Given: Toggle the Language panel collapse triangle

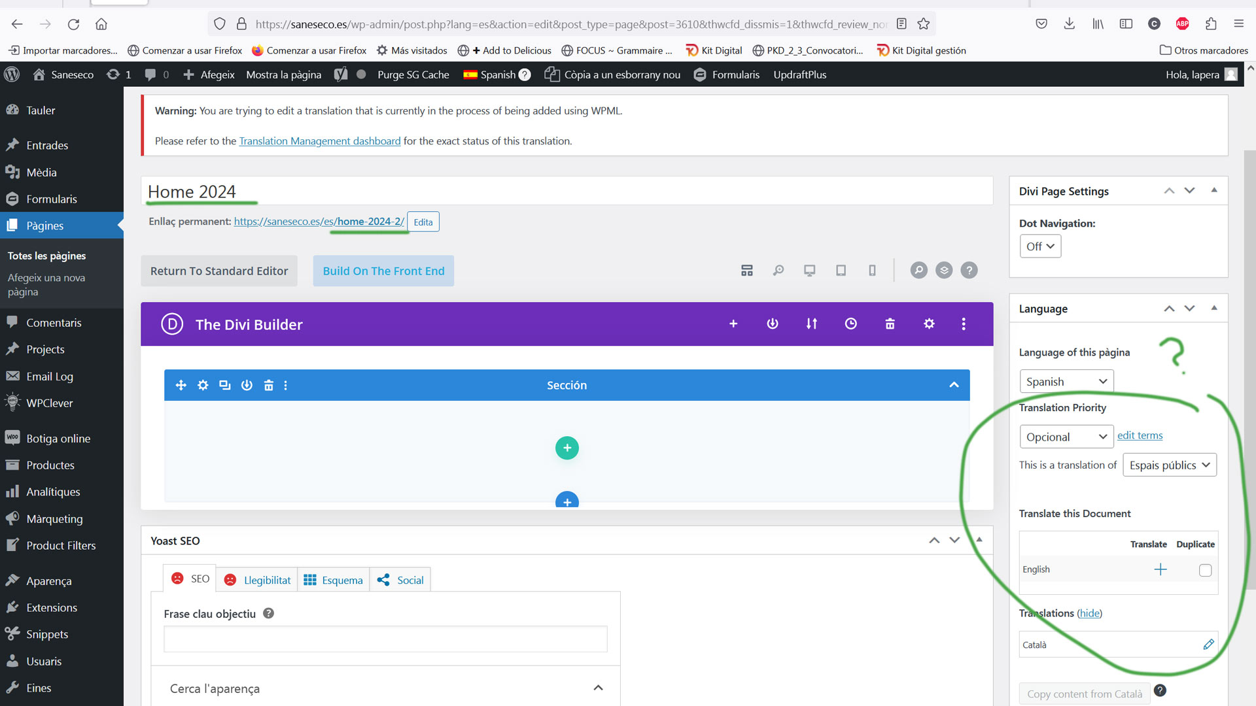Looking at the screenshot, I should [1214, 308].
